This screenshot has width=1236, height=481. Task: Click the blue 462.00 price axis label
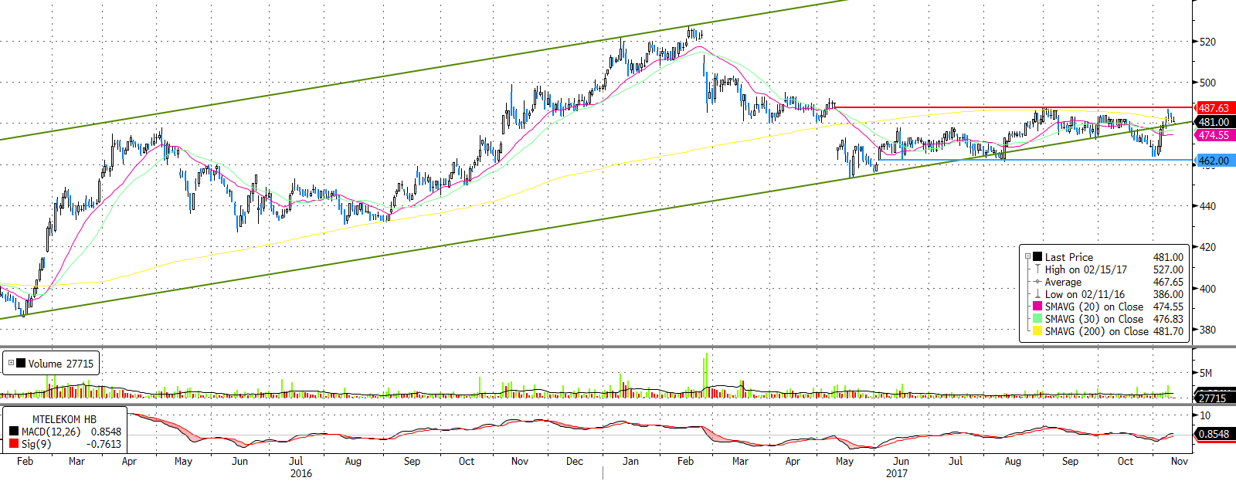click(x=1214, y=161)
